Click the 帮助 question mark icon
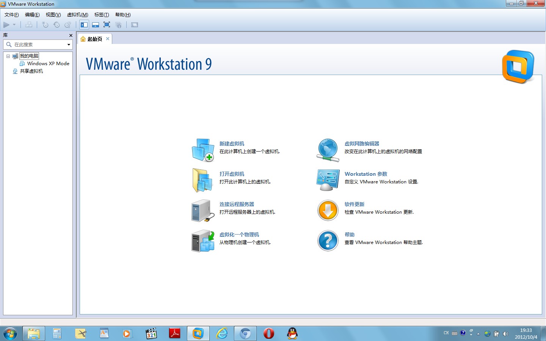The height and width of the screenshot is (341, 546). (x=328, y=241)
